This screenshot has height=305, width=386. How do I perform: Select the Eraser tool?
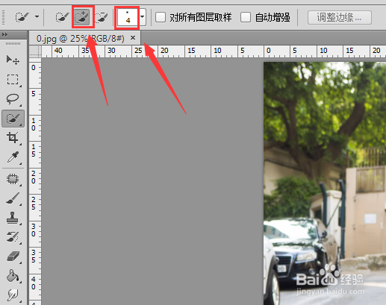(x=13, y=257)
